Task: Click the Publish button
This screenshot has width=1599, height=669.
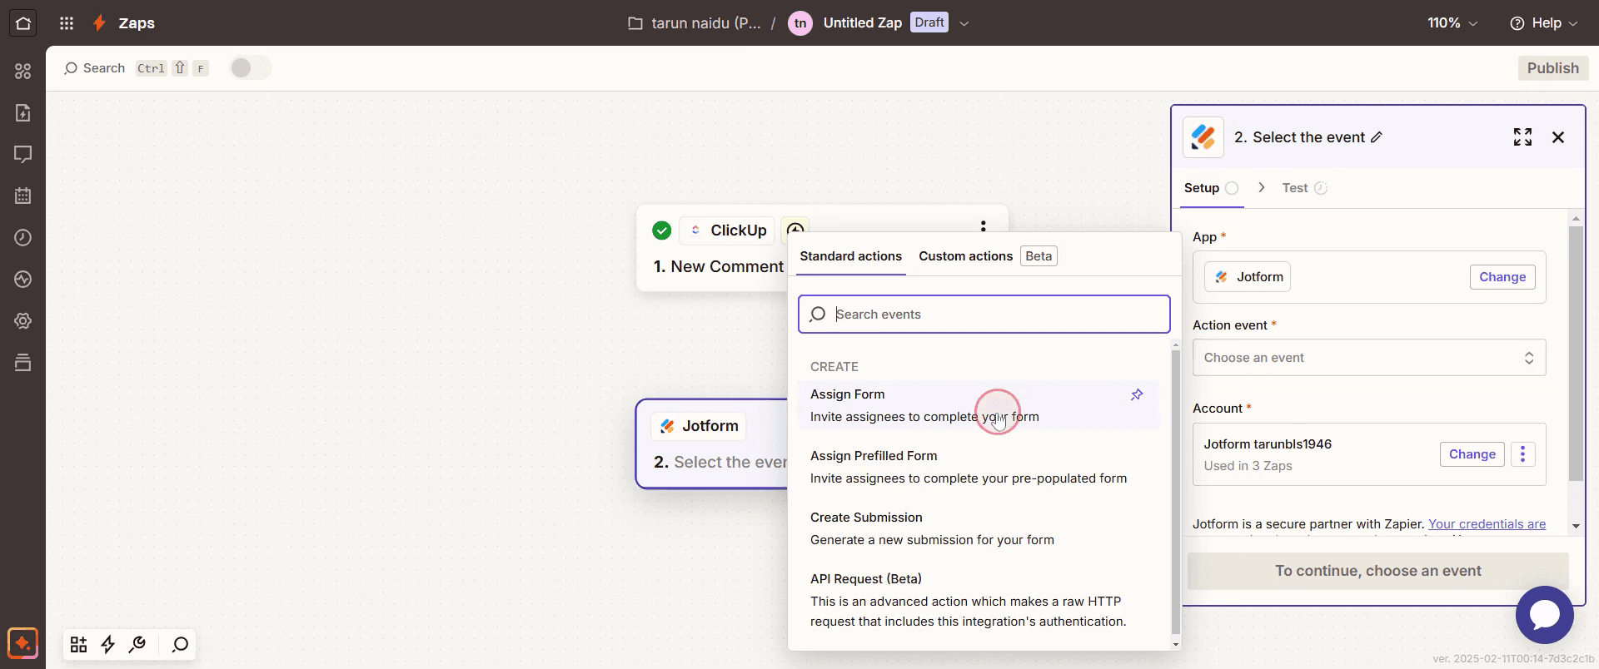Action: coord(1552,68)
